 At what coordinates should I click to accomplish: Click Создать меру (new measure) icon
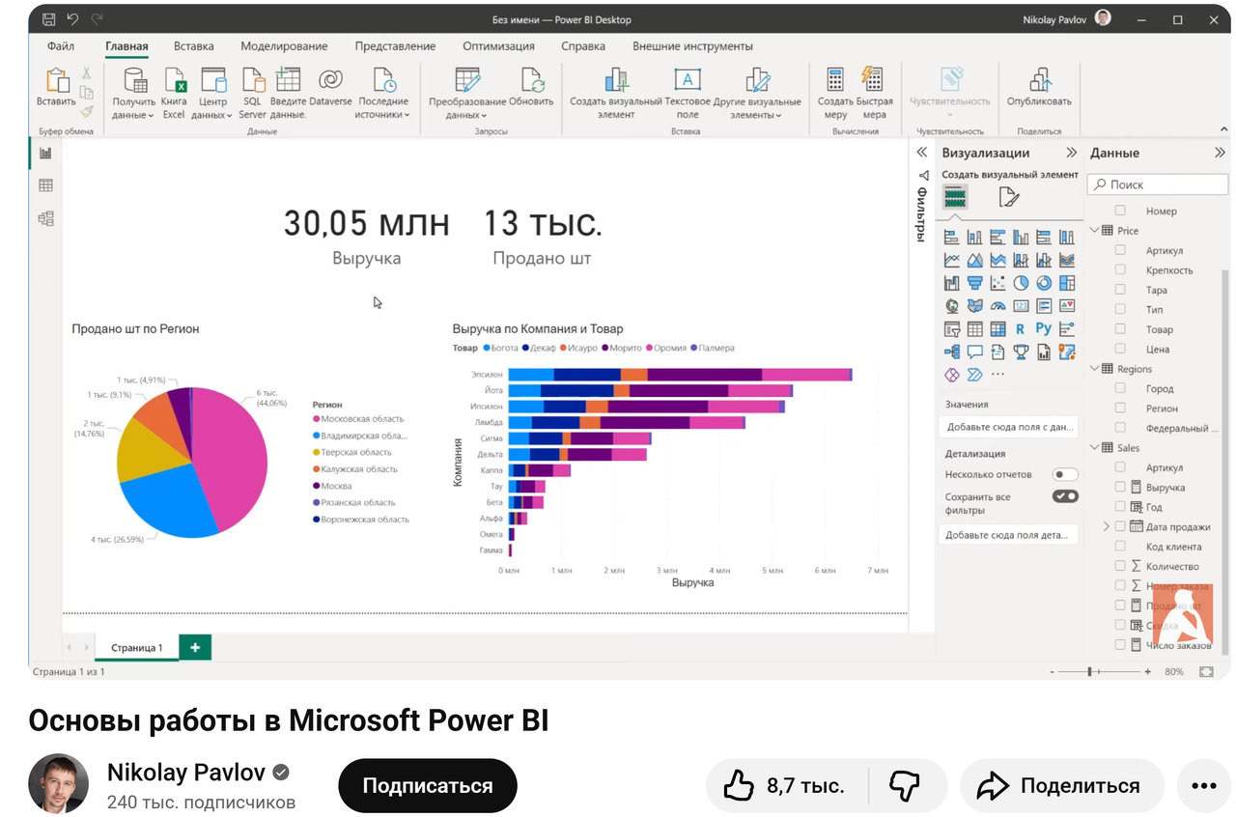(x=835, y=80)
